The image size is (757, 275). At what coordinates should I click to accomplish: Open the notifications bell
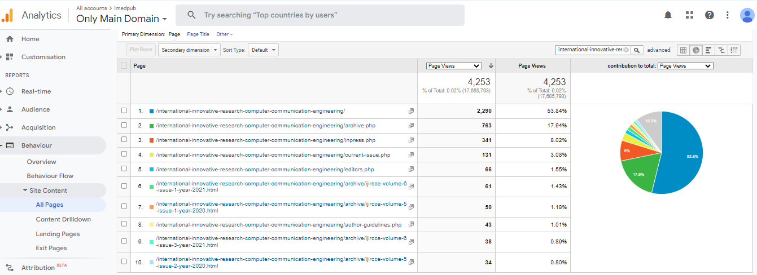(x=668, y=15)
